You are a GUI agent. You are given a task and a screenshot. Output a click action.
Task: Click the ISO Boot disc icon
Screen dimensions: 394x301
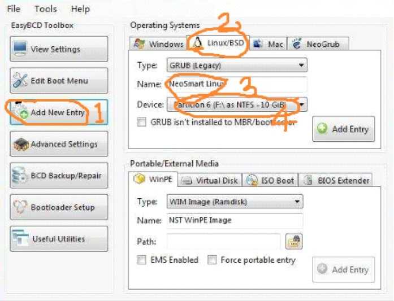coord(252,180)
